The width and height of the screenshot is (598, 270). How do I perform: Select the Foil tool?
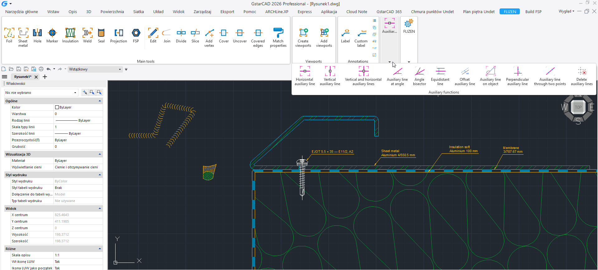pyautogui.click(x=9, y=35)
